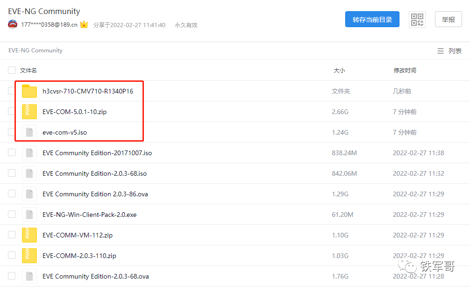Check the box for EVE-COMM-VM-112.zip
Viewport: 470px width, 287px height.
coord(12,235)
